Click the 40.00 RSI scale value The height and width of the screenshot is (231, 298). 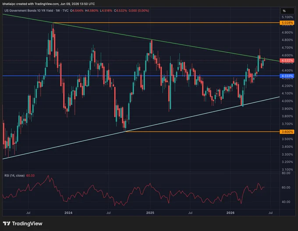click(x=286, y=202)
